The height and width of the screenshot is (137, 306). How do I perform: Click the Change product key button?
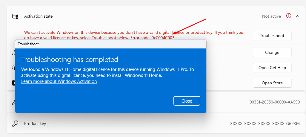272,52
